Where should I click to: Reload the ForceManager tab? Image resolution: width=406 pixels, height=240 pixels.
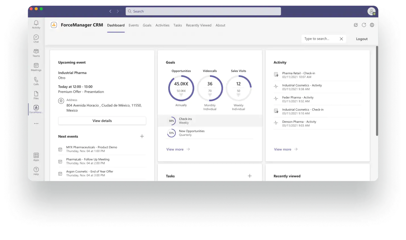[364, 25]
